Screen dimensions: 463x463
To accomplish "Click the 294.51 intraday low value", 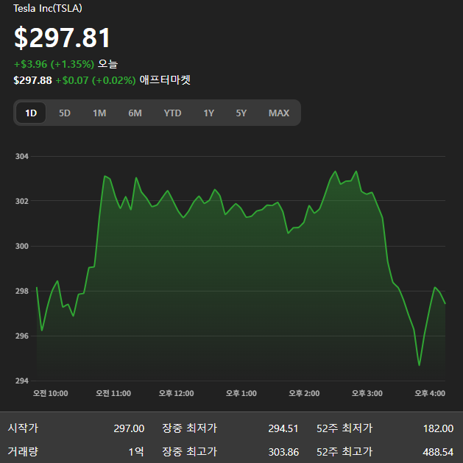I will [283, 428].
